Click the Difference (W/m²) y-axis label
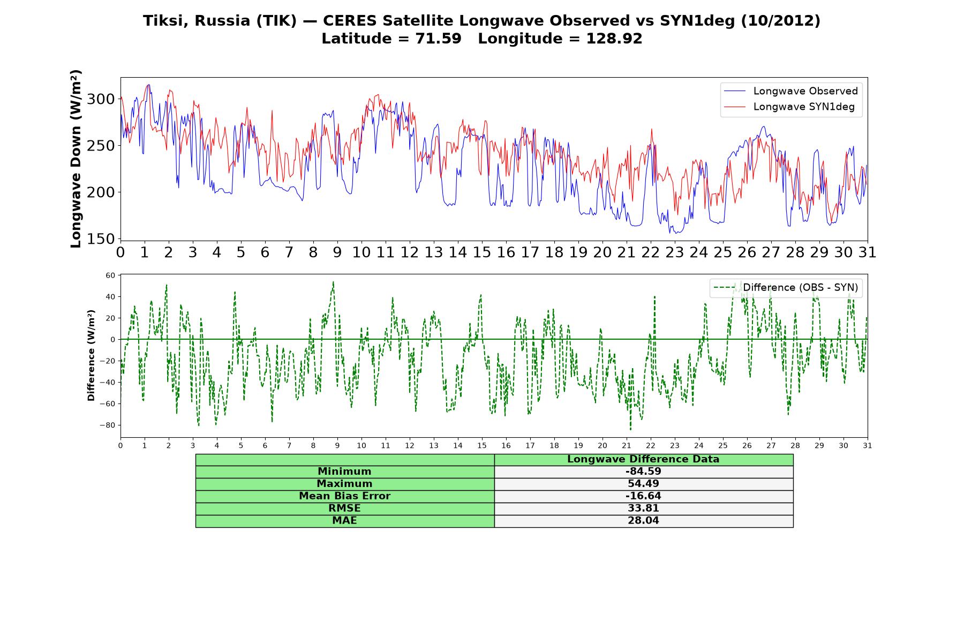This screenshot has width=964, height=643. tap(91, 355)
